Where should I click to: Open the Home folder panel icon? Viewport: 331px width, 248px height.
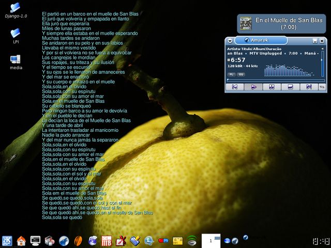[x=21, y=241]
